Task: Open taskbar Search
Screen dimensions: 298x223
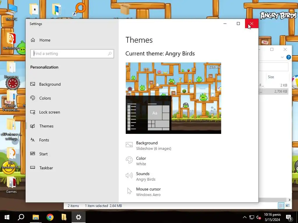Action: coord(21,217)
